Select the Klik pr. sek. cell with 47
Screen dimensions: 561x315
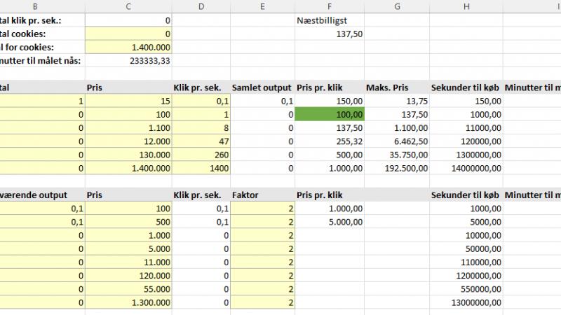[x=202, y=141]
